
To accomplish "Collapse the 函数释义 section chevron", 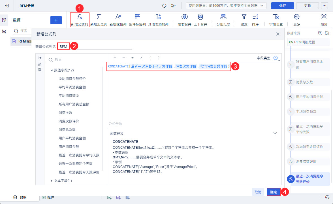I will click(275, 133).
